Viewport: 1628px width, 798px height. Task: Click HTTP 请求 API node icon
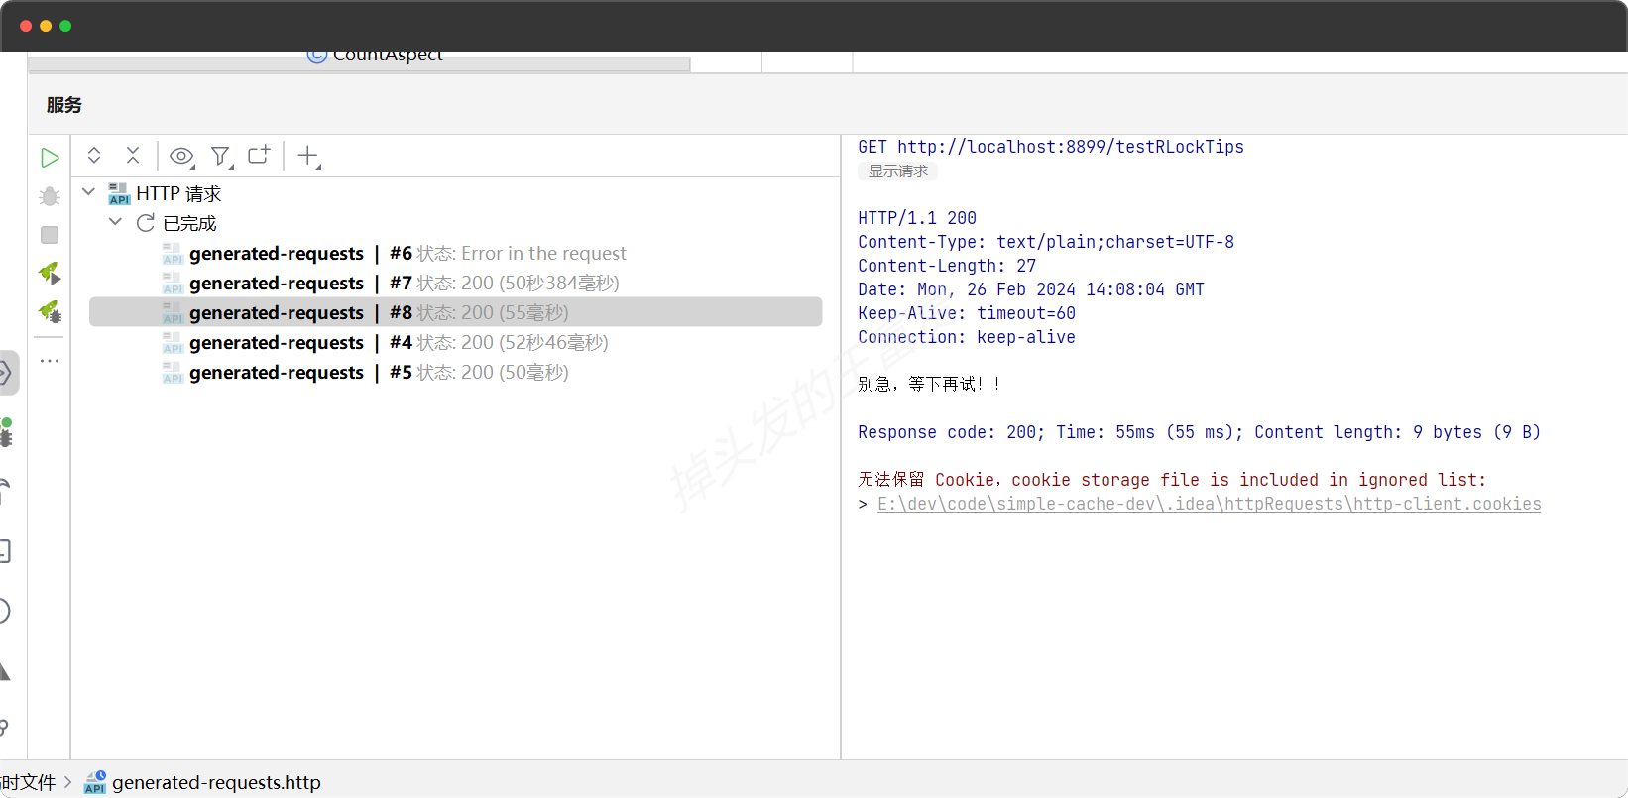tap(119, 193)
